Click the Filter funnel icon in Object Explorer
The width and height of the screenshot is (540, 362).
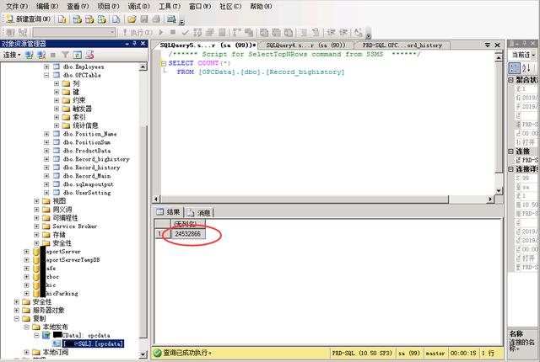[65, 55]
